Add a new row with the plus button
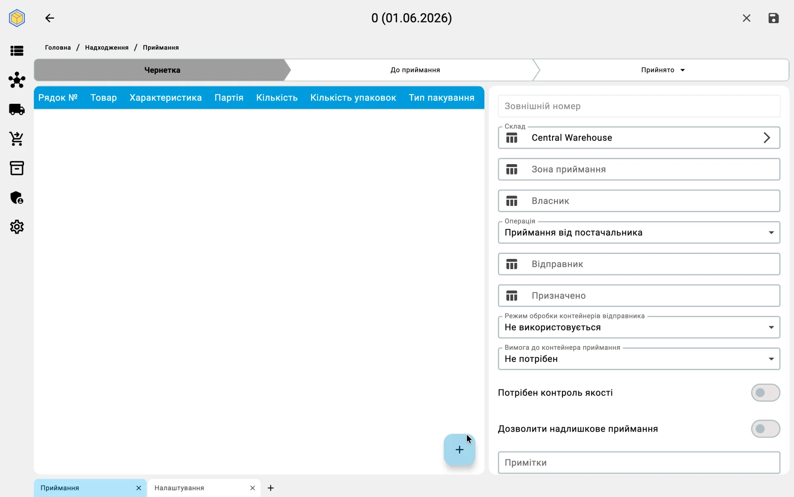The height and width of the screenshot is (497, 794). [x=459, y=449]
